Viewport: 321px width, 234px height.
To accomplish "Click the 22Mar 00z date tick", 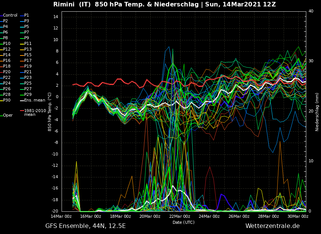I will pos(179,216).
